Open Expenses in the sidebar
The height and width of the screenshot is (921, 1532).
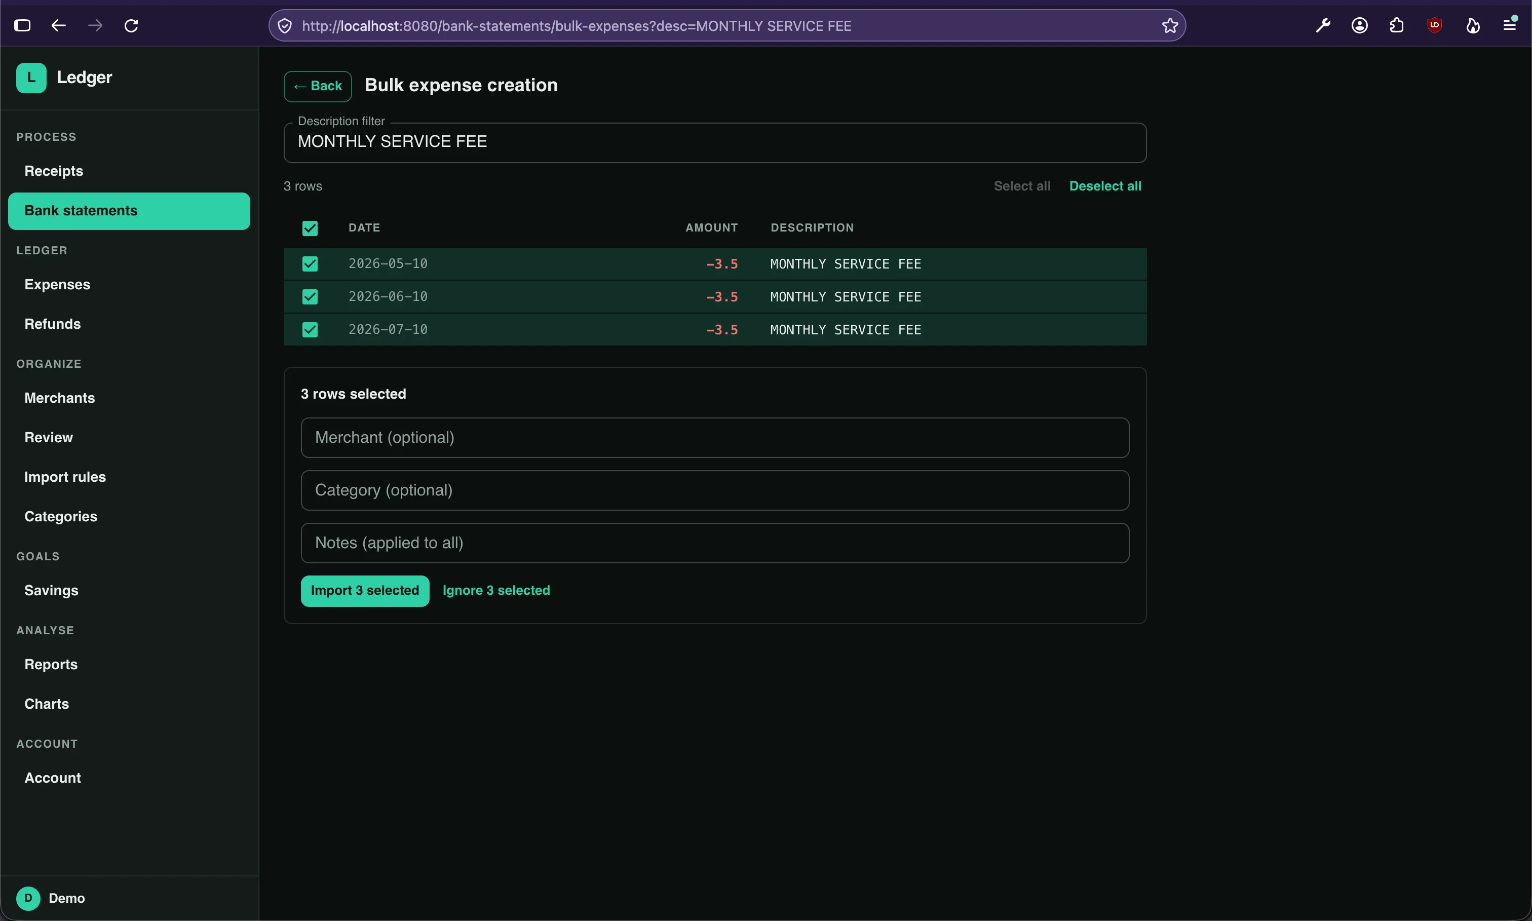tap(129, 285)
